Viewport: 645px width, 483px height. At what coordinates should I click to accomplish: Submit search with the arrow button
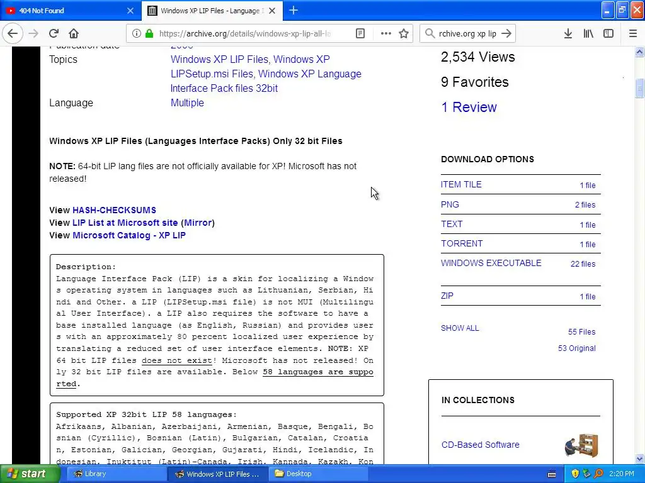(506, 33)
